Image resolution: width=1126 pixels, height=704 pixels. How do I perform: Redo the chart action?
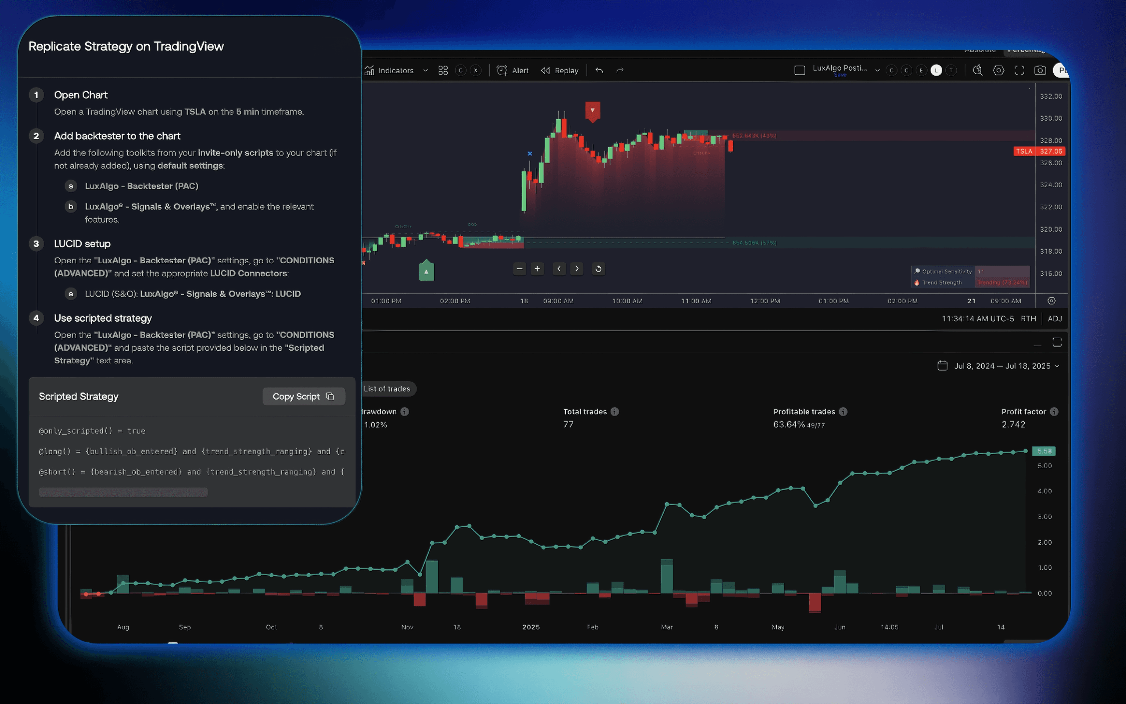click(x=620, y=70)
